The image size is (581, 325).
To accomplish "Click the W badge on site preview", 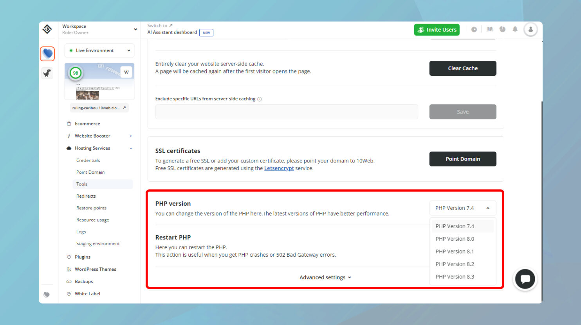I will pyautogui.click(x=126, y=71).
